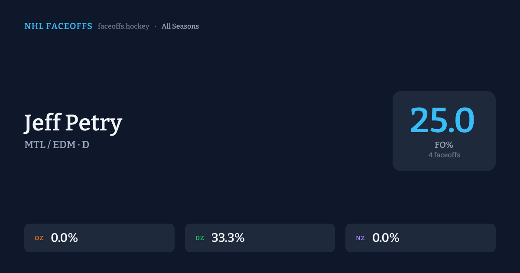Click the 33.3% defensive zone value
Image resolution: width=520 pixels, height=273 pixels.
point(228,238)
